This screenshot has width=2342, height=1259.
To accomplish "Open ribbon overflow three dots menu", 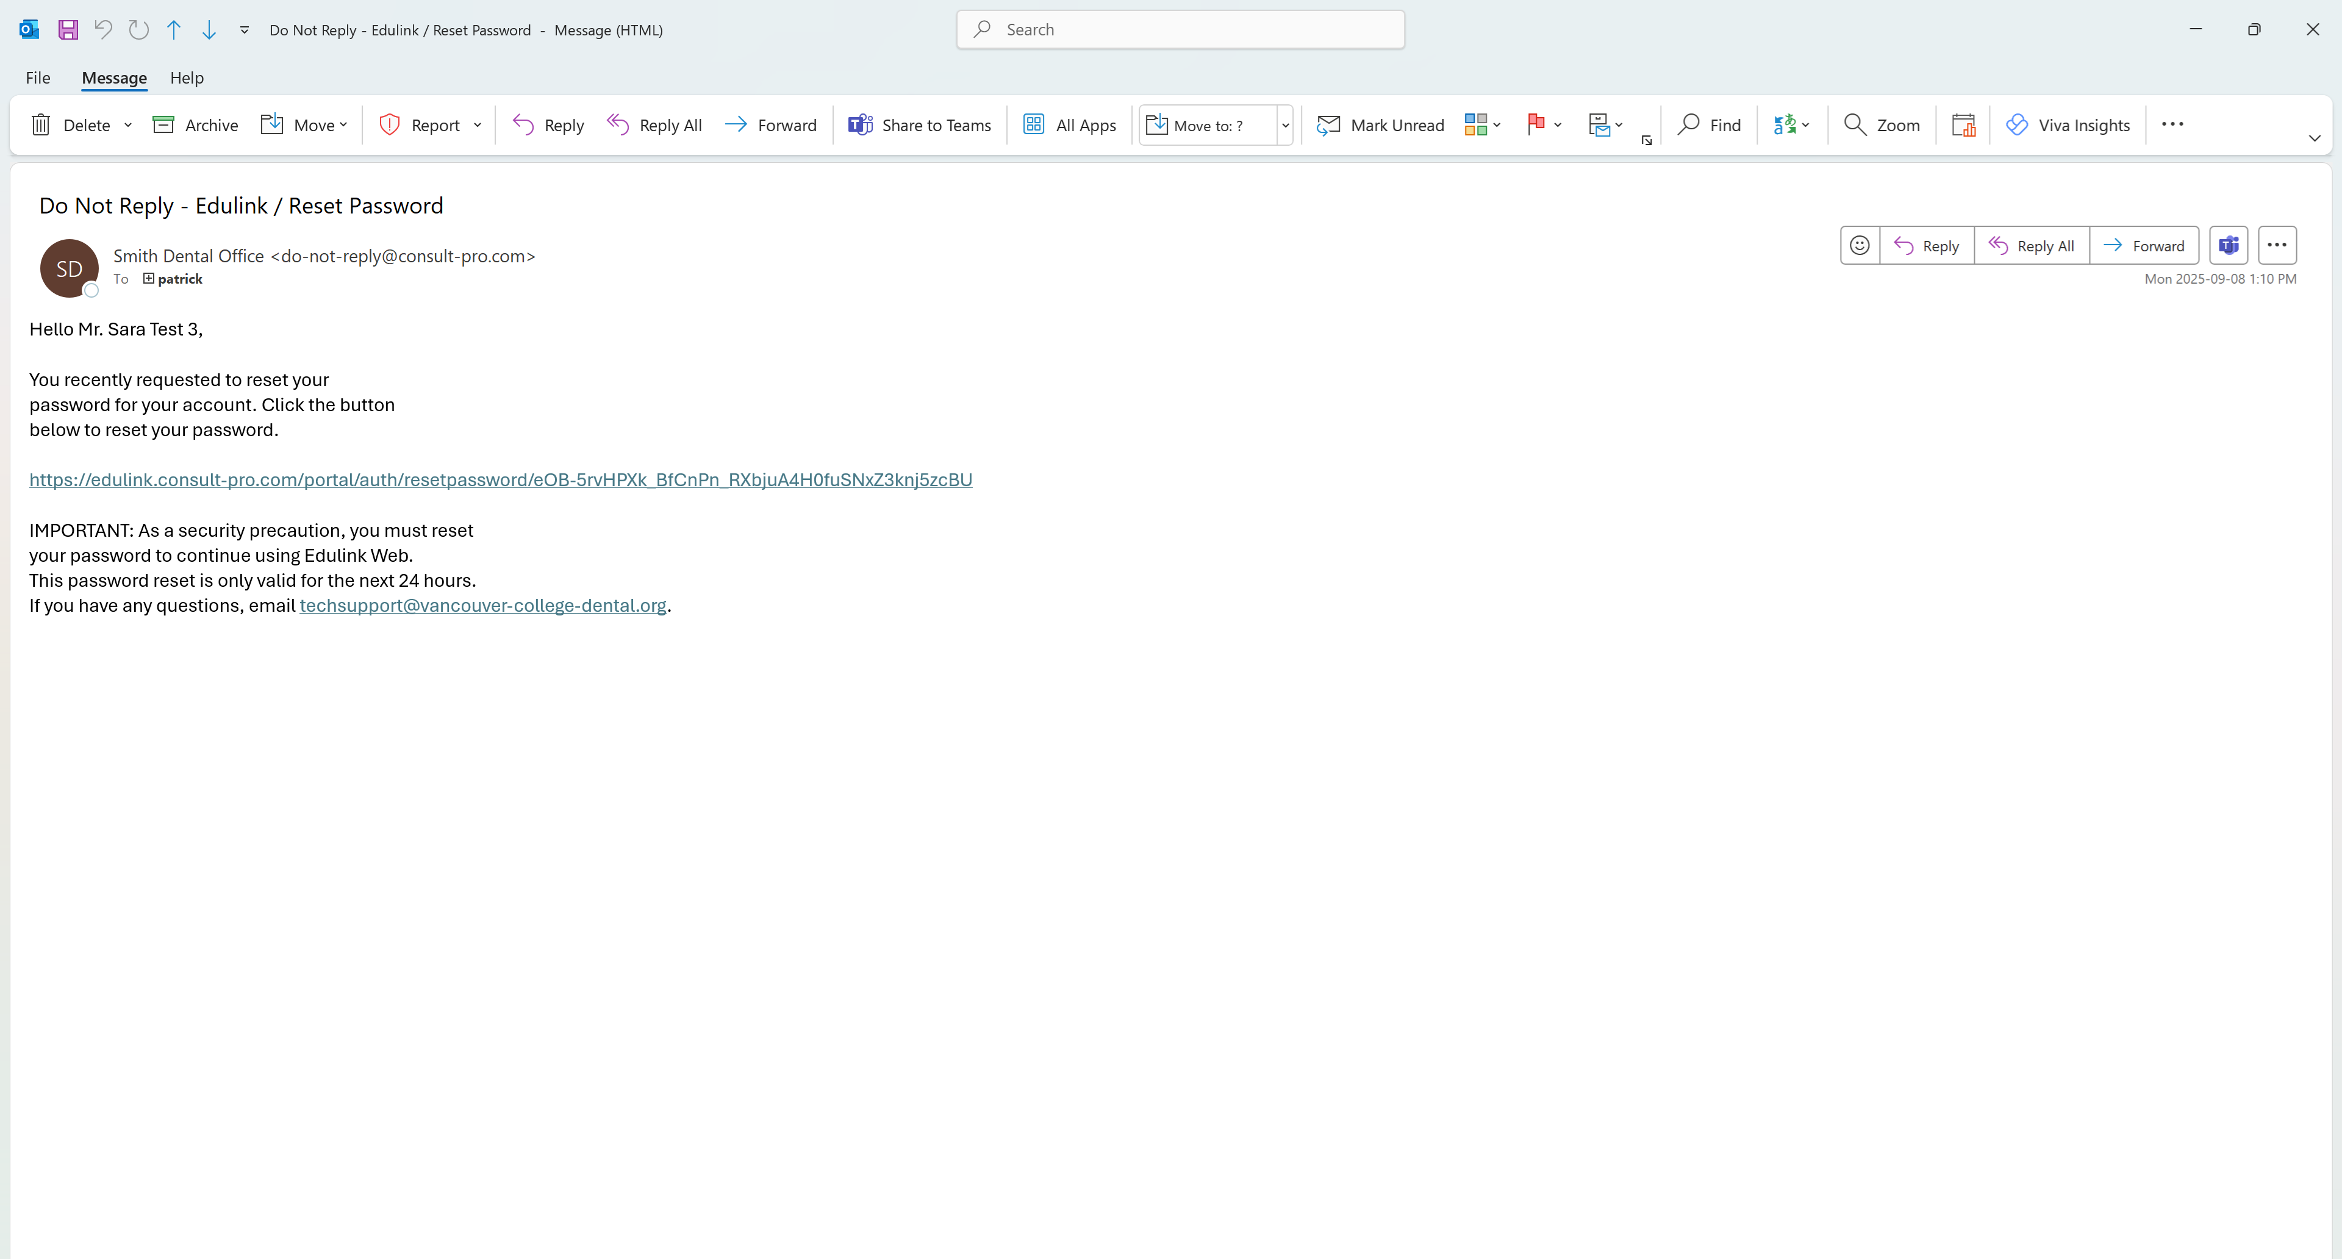I will pos(2173,124).
